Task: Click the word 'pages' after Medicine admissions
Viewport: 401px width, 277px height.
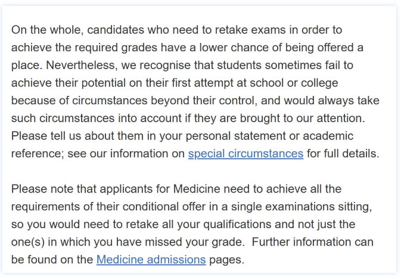Action: (226, 260)
